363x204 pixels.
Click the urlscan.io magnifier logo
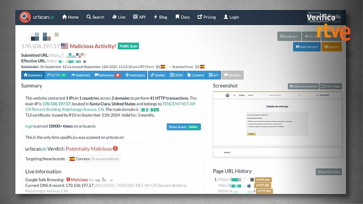pyautogui.click(x=25, y=17)
